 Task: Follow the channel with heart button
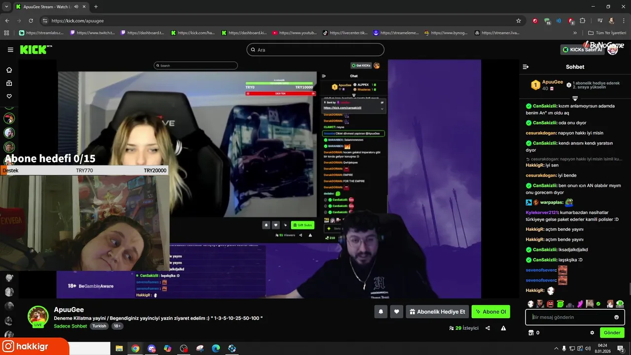click(396, 312)
